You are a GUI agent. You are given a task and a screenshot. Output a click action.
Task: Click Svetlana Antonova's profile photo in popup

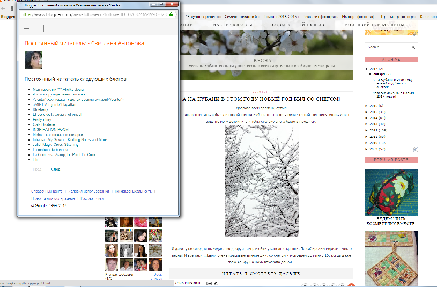tap(33, 60)
